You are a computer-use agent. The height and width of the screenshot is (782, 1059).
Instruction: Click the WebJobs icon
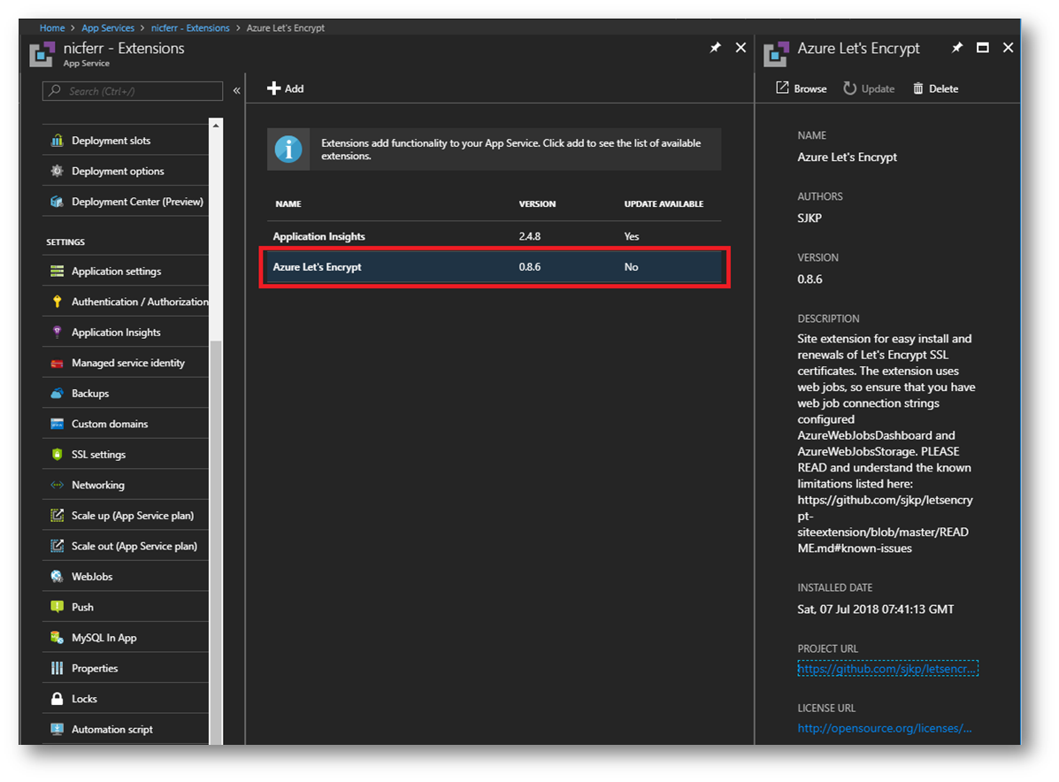58,576
